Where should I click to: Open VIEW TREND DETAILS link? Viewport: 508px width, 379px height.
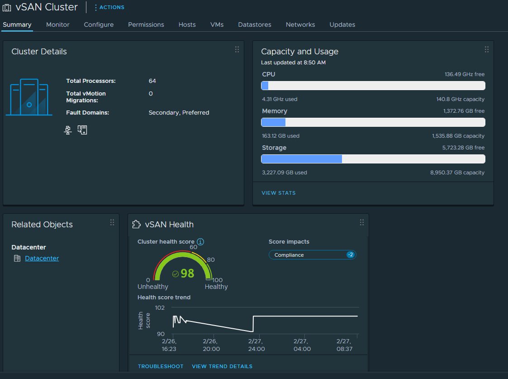click(x=222, y=366)
